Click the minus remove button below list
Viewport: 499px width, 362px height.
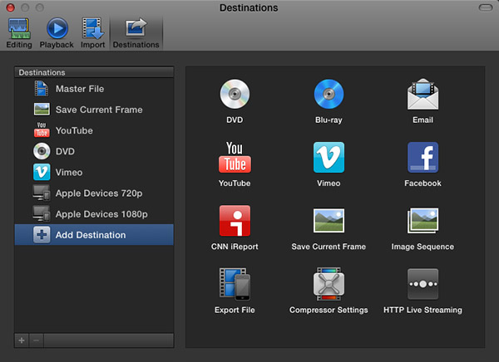(x=37, y=340)
